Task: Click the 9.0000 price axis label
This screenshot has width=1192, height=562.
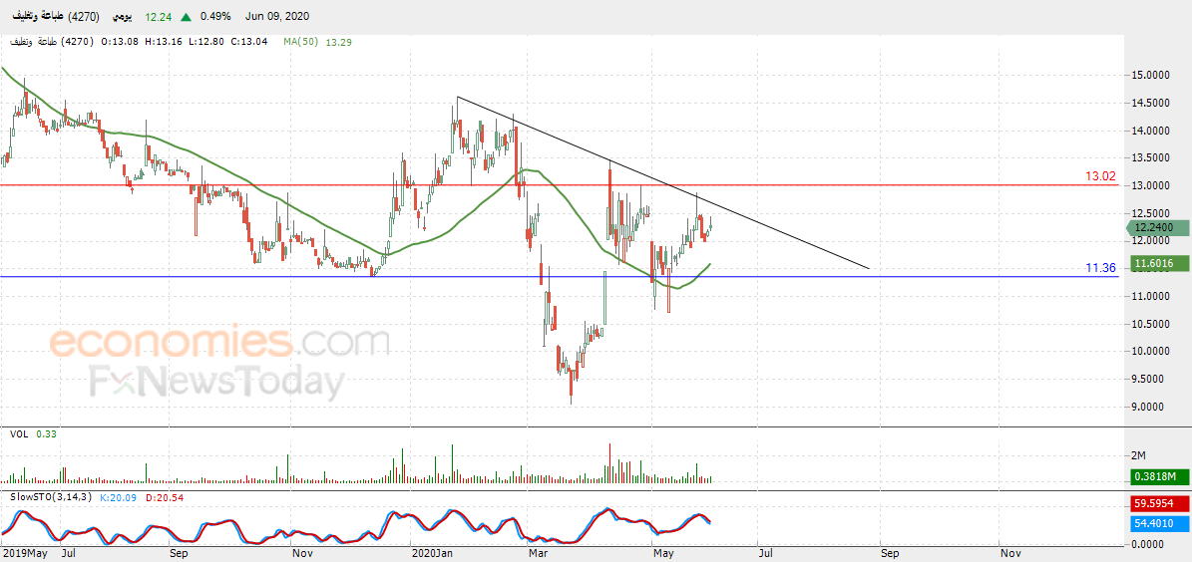Action: (1149, 408)
